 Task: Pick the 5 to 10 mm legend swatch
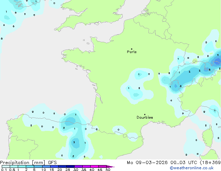(38, 166)
